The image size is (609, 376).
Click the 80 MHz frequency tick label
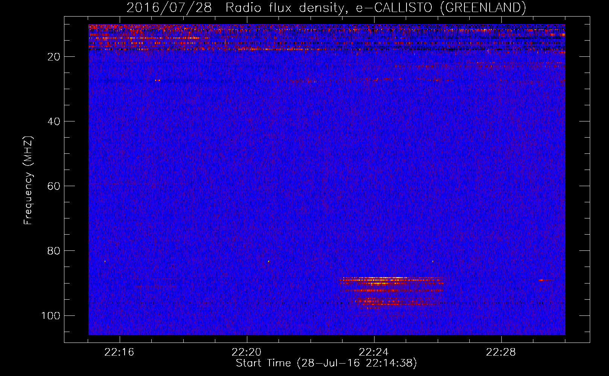tap(54, 251)
